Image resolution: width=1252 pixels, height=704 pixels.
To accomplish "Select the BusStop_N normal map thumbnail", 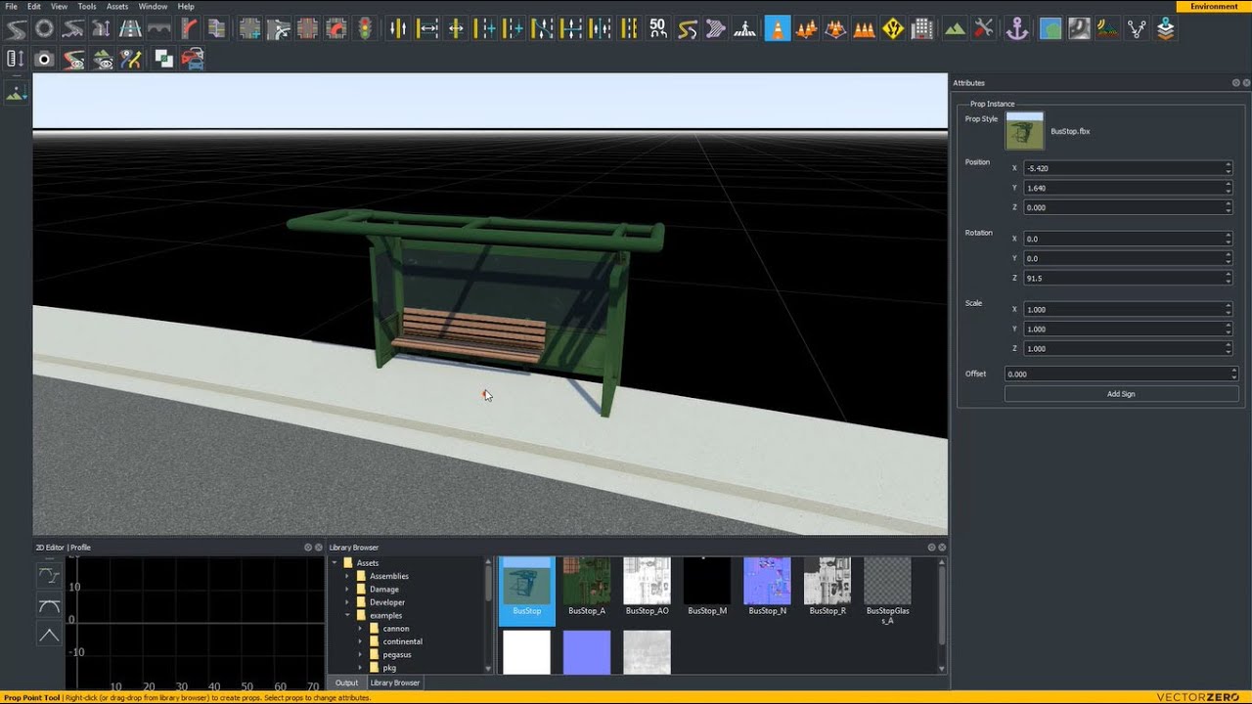I will (767, 587).
